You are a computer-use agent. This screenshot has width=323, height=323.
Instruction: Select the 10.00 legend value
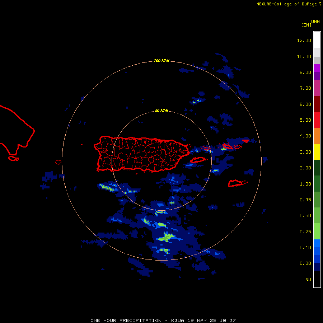pyautogui.click(x=304, y=56)
